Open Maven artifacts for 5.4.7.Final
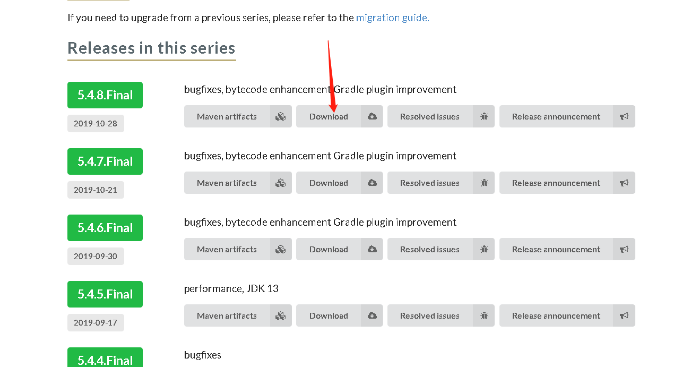The width and height of the screenshot is (682, 367). tap(227, 183)
